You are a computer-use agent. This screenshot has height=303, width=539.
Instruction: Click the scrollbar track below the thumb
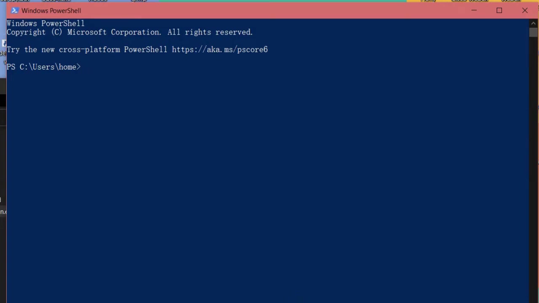point(534,168)
